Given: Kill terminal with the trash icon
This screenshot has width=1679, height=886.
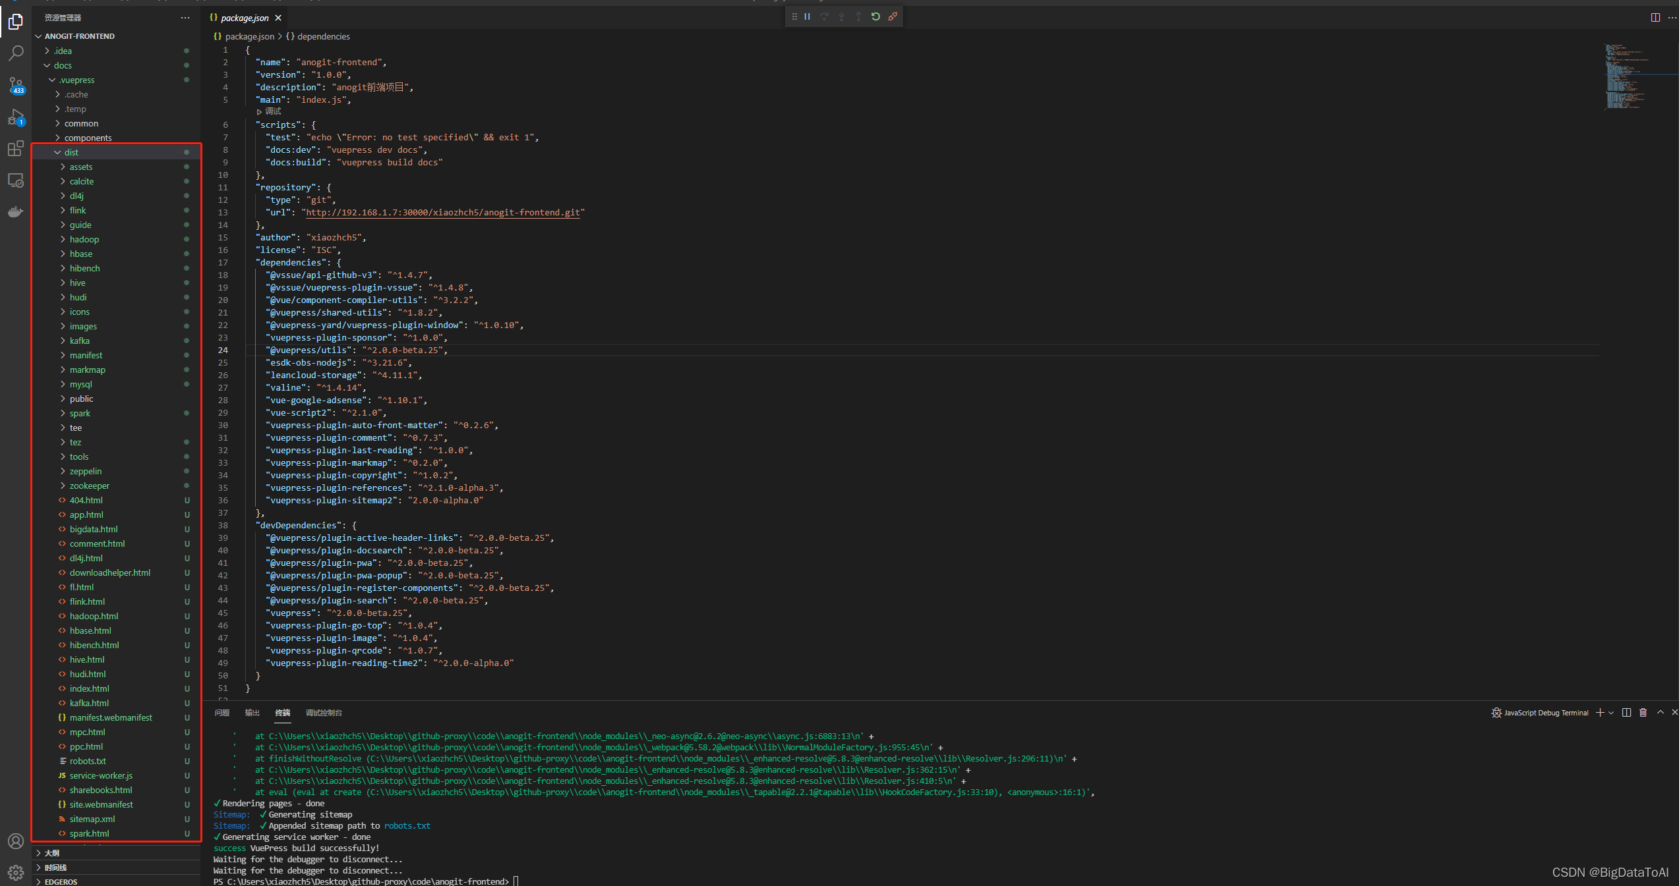Looking at the screenshot, I should (x=1643, y=713).
